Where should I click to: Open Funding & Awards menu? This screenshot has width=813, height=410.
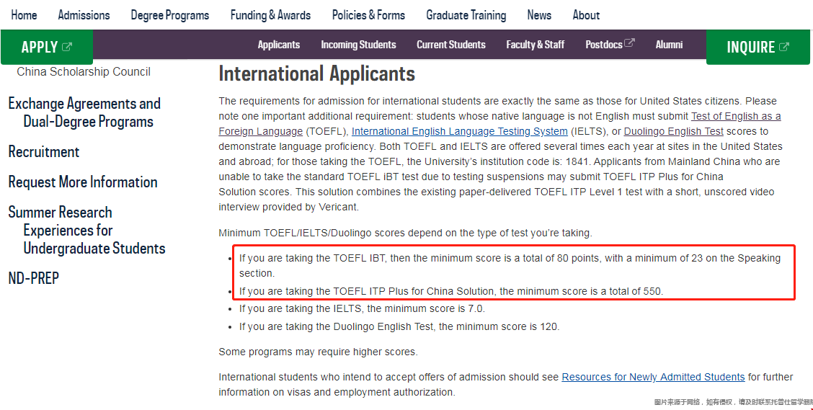(x=270, y=15)
